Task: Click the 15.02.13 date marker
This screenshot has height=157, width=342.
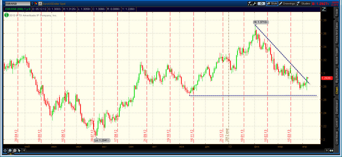Action: [x=266, y=136]
